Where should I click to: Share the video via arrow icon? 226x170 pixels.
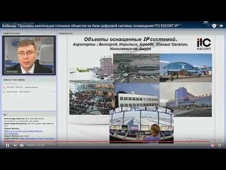point(221,26)
